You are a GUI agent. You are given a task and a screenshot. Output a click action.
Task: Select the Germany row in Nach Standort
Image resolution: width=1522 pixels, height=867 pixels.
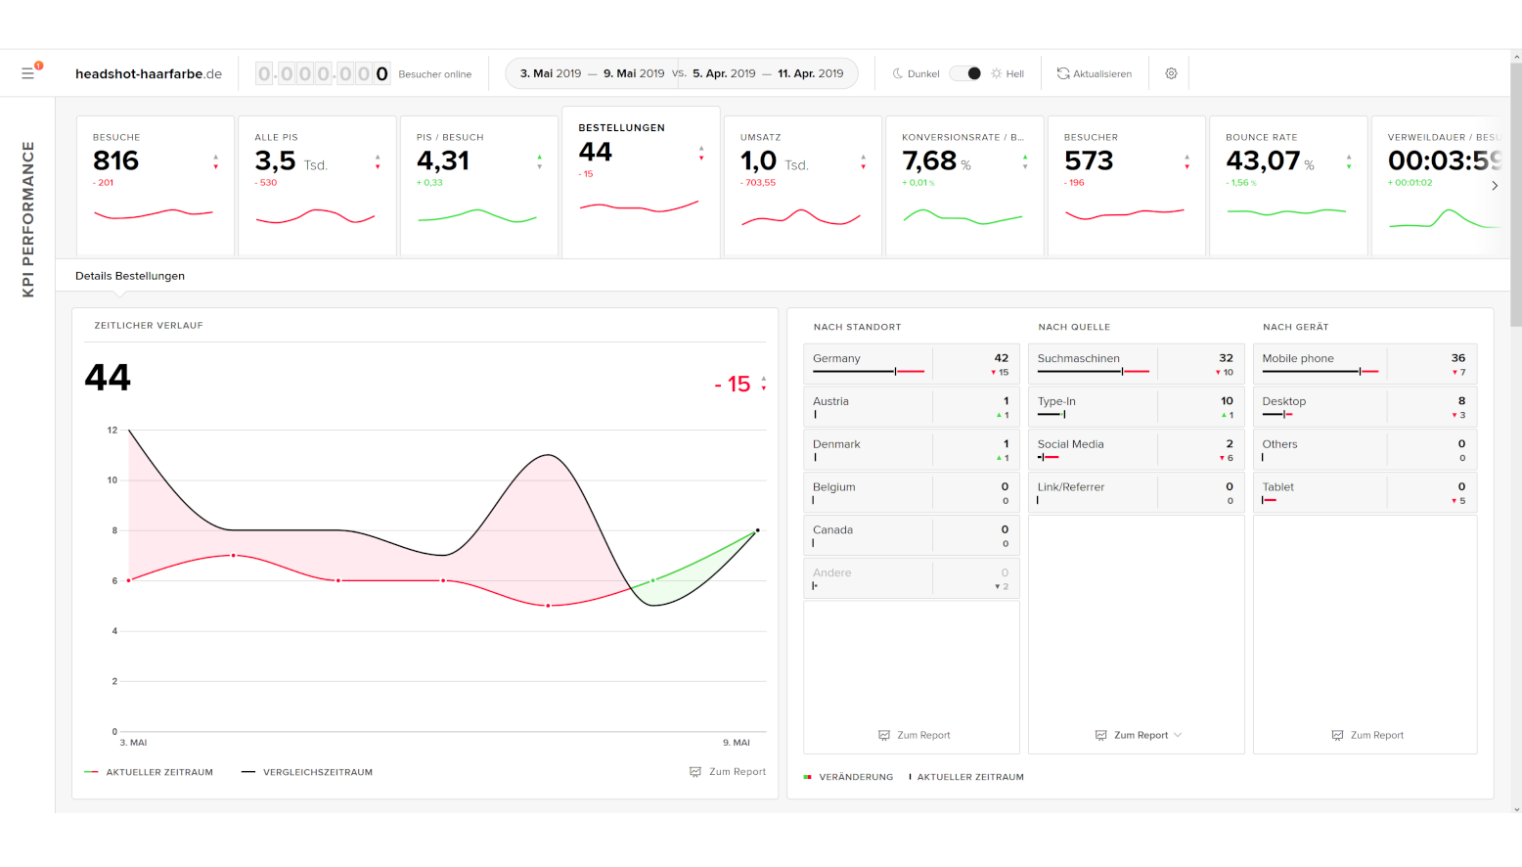pos(912,363)
